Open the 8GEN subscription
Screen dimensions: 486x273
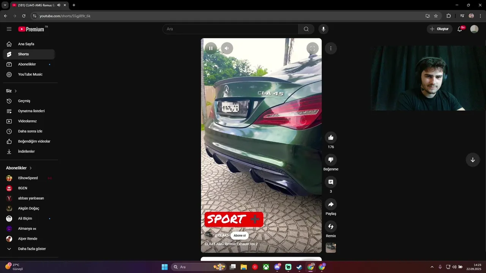tap(29, 188)
